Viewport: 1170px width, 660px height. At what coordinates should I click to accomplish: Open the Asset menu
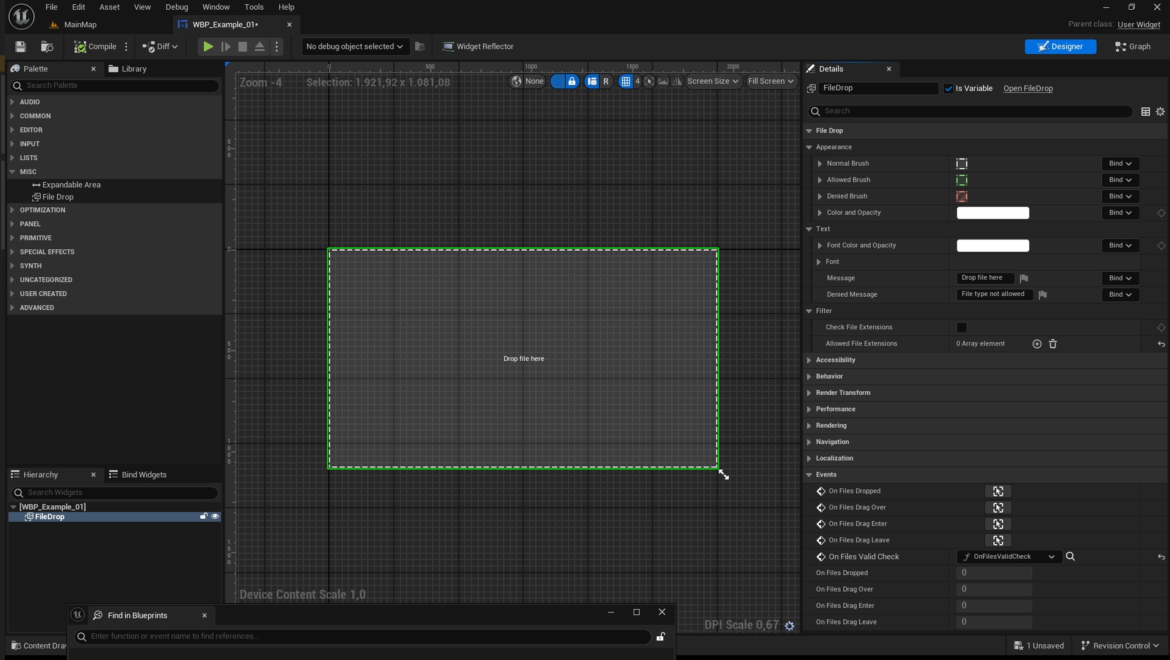pos(109,7)
